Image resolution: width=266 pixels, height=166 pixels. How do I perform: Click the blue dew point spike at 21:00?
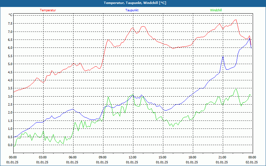(223, 56)
